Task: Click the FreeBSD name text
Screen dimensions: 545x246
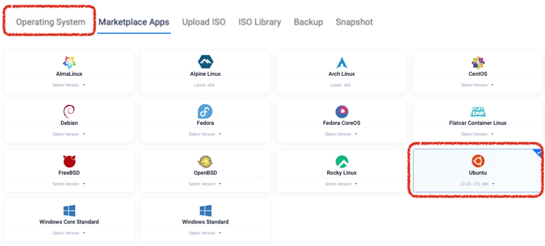Action: tap(69, 173)
